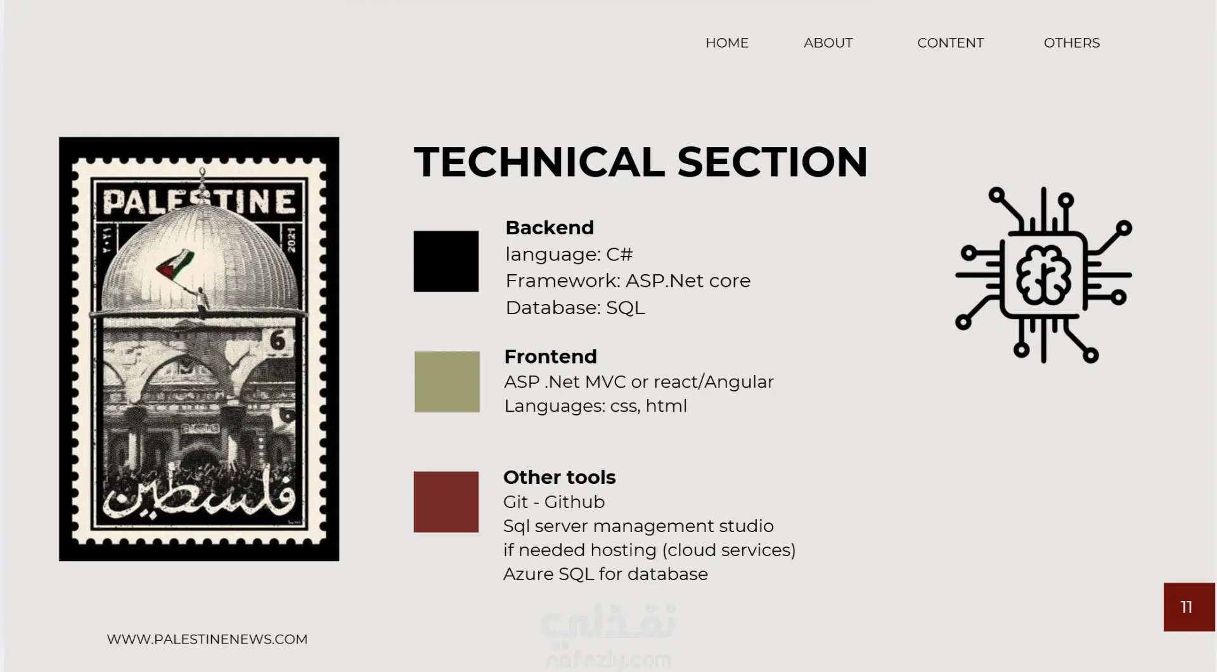
Task: Select the olive green Frontend swatch
Action: coord(447,382)
